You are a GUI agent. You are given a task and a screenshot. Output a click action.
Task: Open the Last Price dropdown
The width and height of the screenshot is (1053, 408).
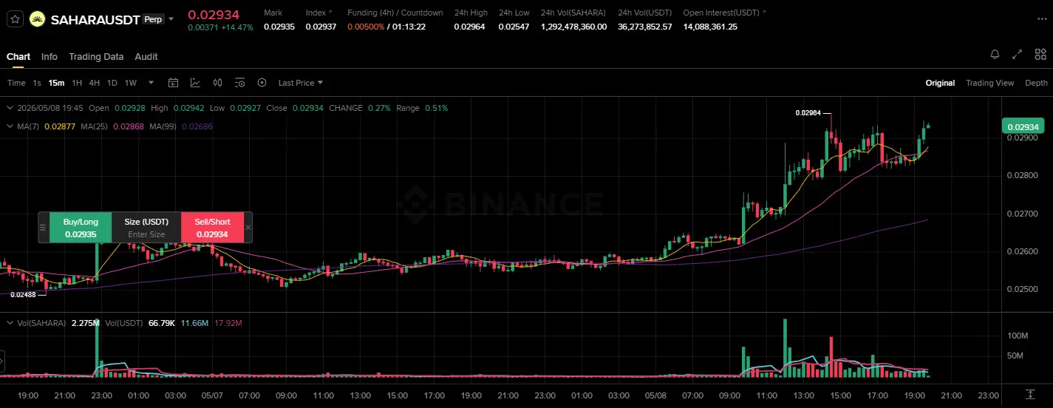(301, 83)
